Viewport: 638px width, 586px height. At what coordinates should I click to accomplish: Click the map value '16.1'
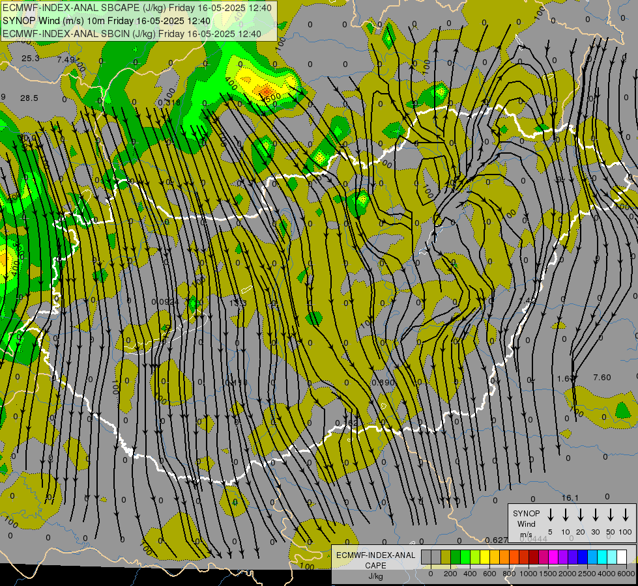(x=570, y=497)
